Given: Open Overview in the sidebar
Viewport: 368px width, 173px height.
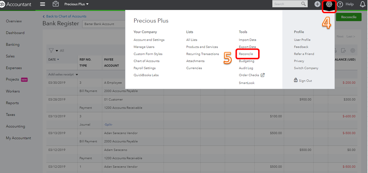Looking at the screenshot, I should [14, 21].
